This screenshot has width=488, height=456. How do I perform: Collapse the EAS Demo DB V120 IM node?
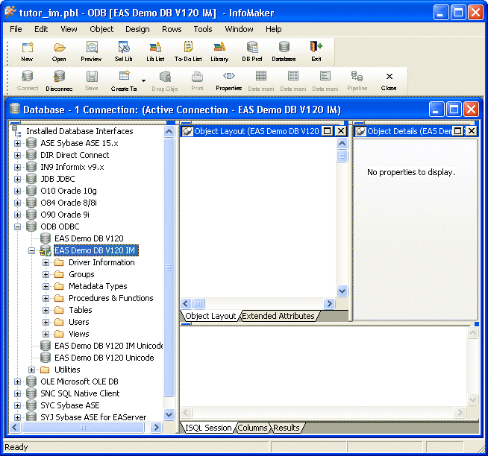click(x=32, y=250)
